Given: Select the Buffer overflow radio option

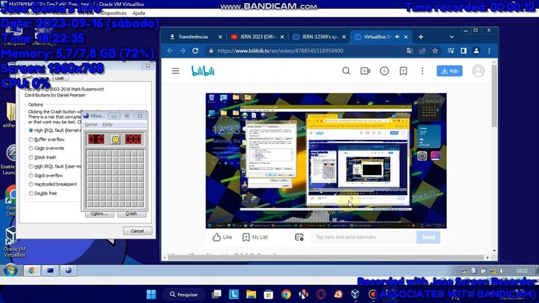Looking at the screenshot, I should 31,139.
